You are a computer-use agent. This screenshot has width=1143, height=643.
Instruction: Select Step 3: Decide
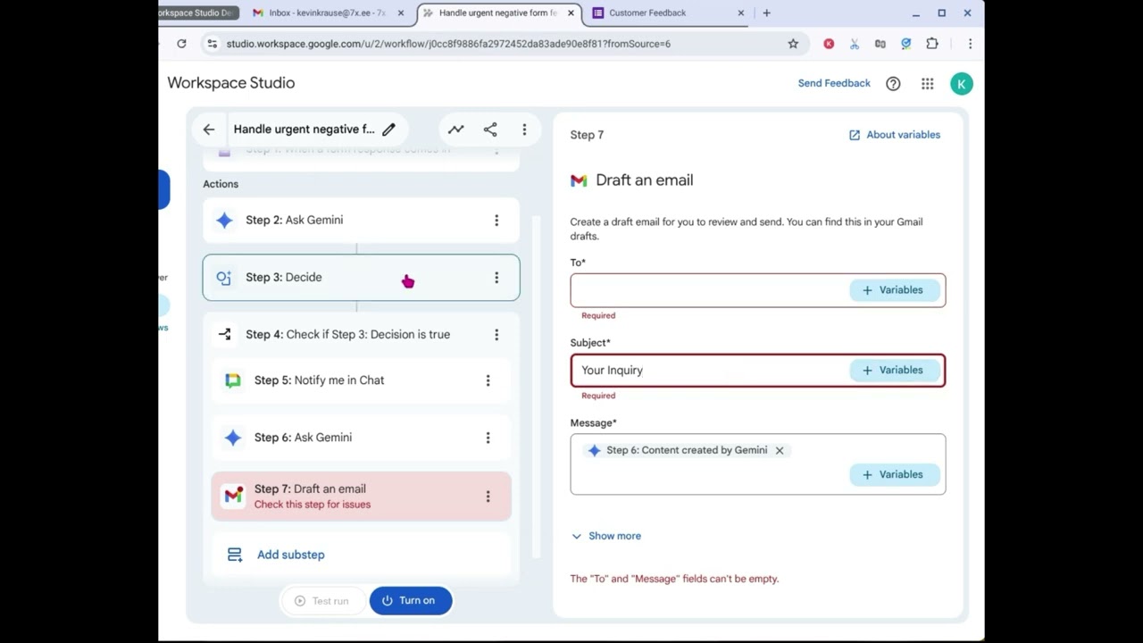(361, 278)
